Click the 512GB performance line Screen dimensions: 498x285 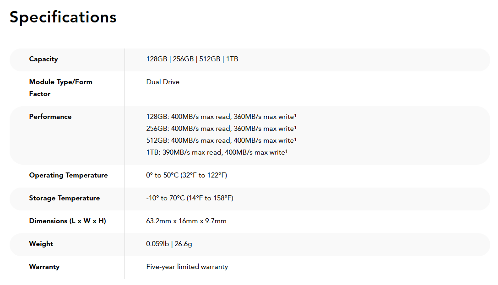coord(221,140)
